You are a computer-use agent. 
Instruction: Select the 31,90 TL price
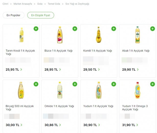[x=129, y=125]
